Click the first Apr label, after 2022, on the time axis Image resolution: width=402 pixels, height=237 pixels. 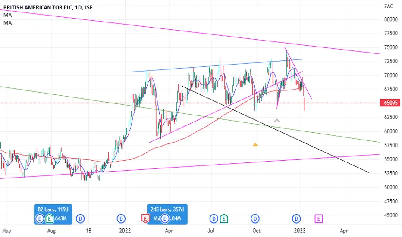click(169, 231)
